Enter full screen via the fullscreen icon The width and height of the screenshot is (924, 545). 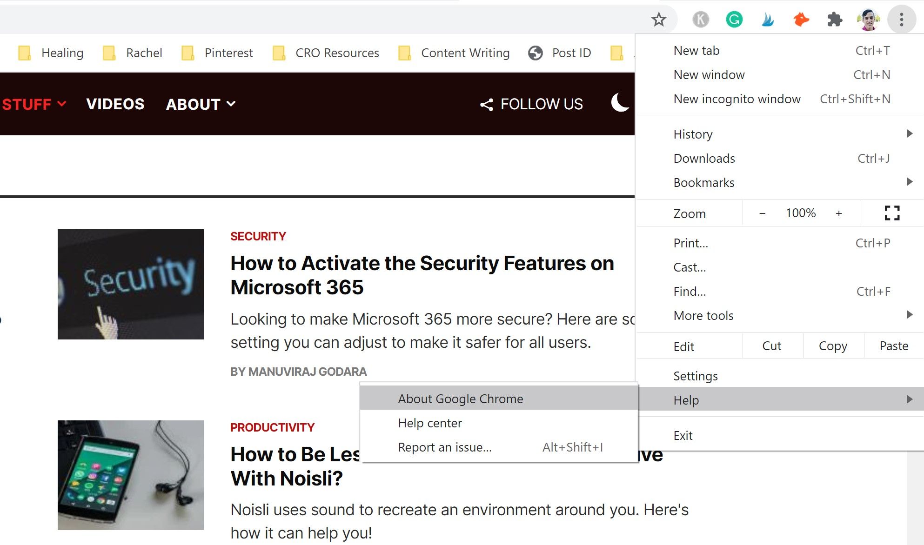[892, 213]
